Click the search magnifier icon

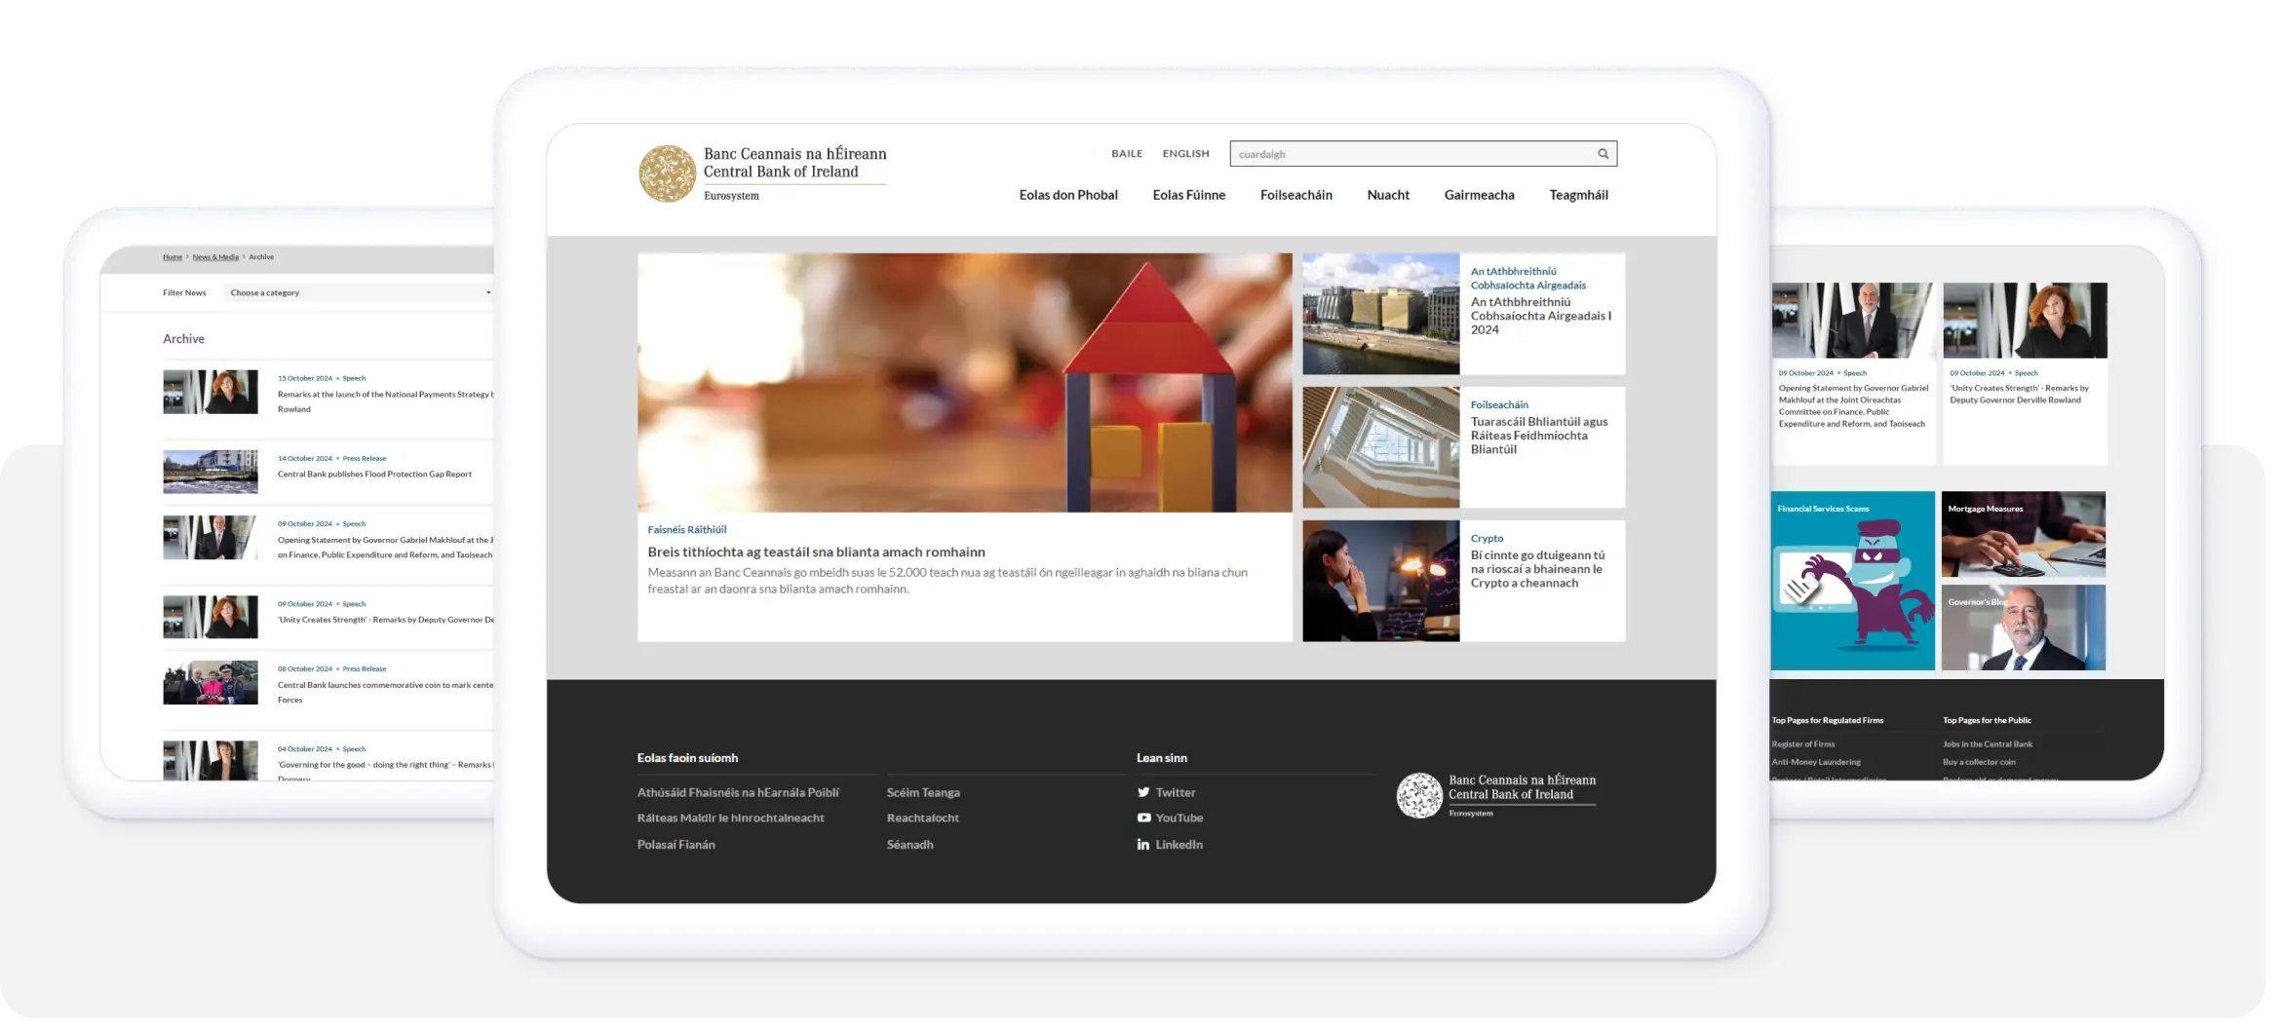point(1603,154)
